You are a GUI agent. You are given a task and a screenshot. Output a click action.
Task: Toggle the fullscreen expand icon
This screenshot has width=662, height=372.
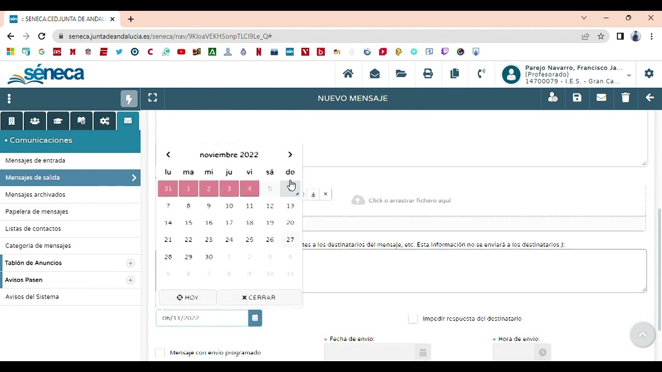[x=153, y=98]
